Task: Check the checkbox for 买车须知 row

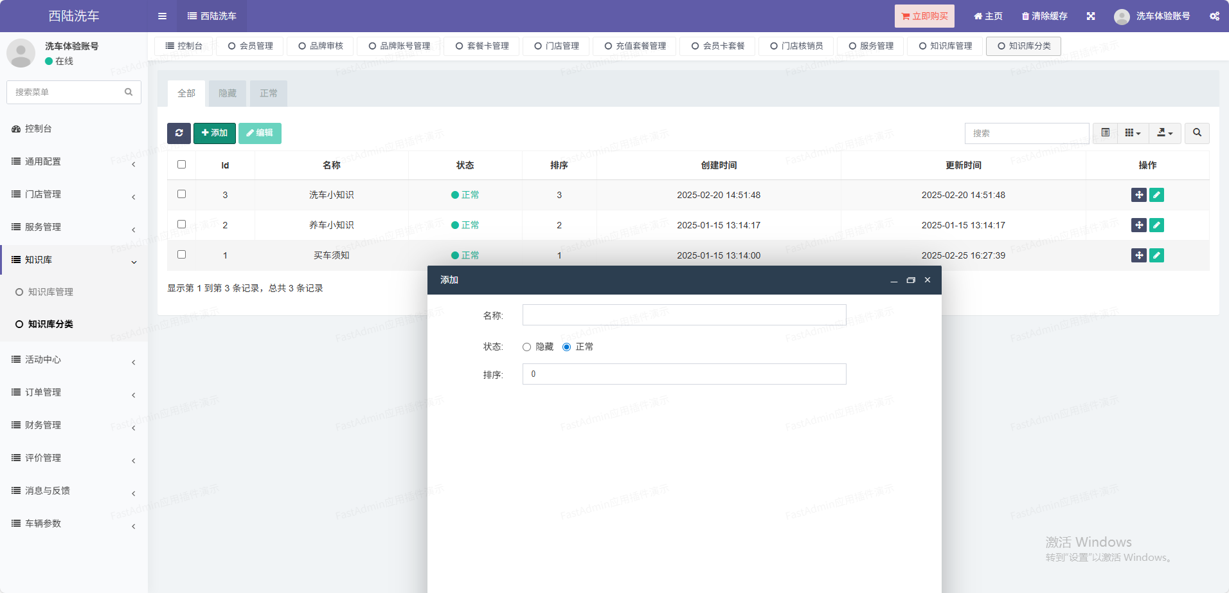Action: (x=182, y=255)
